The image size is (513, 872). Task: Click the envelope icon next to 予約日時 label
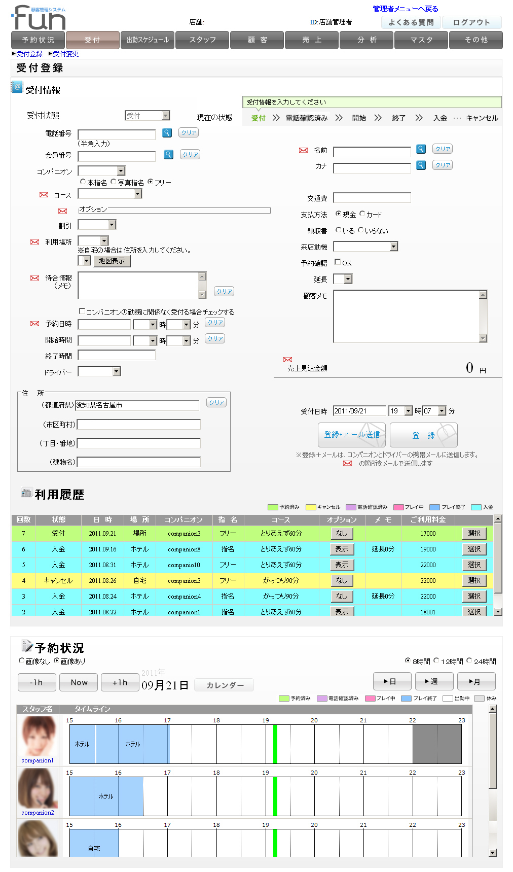coord(34,324)
